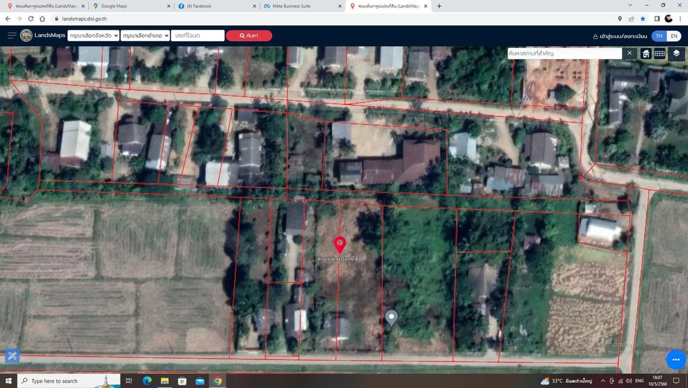
Task: Switch to the Meta Business Suite tab
Action: 302,6
